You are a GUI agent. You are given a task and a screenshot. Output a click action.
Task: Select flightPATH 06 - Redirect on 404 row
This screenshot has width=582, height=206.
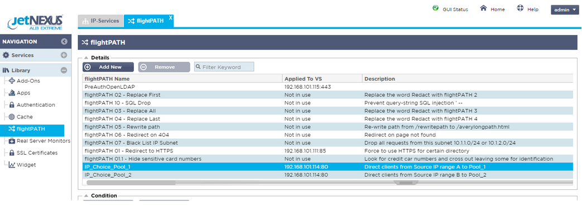coord(328,135)
